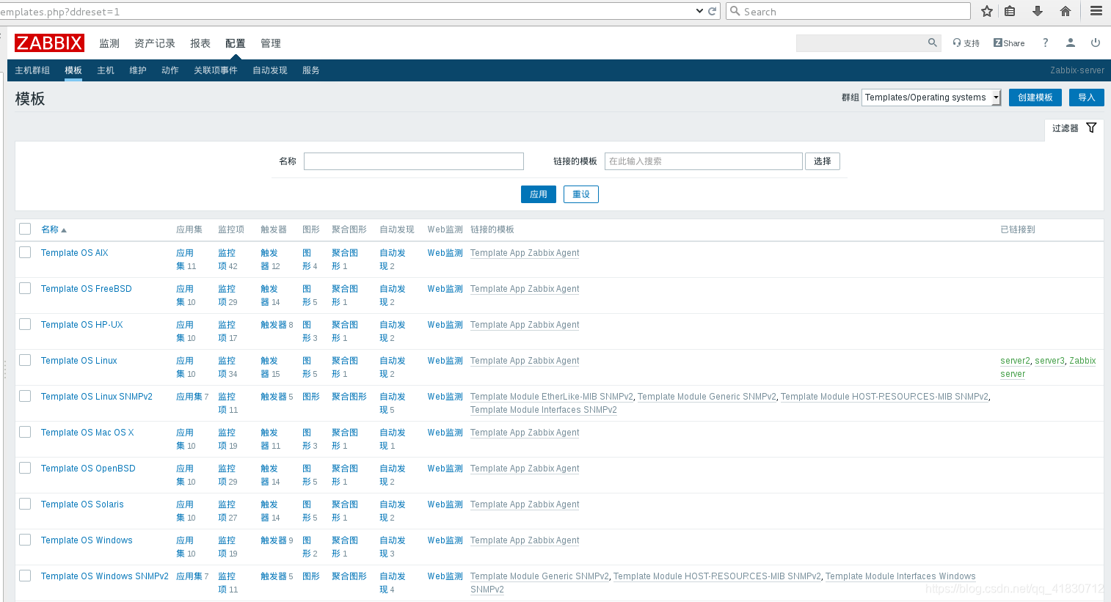1111x602 pixels.
Task: Switch to the 服务 tab
Action: 311,70
